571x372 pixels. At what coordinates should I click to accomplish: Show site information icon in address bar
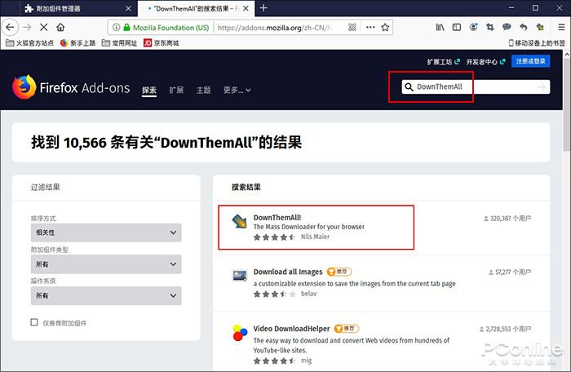pos(116,27)
